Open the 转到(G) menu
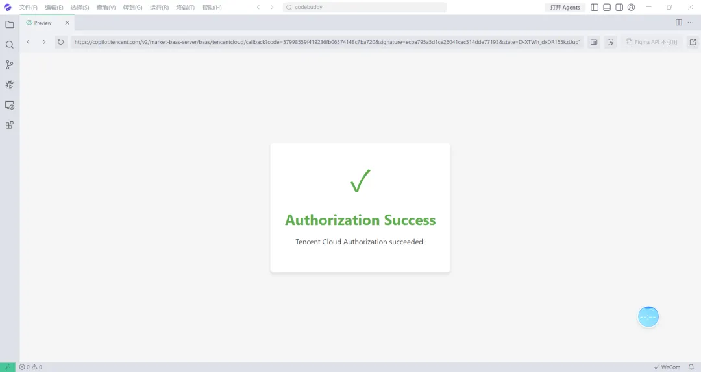Viewport: 701px width, 372px height. click(x=133, y=7)
